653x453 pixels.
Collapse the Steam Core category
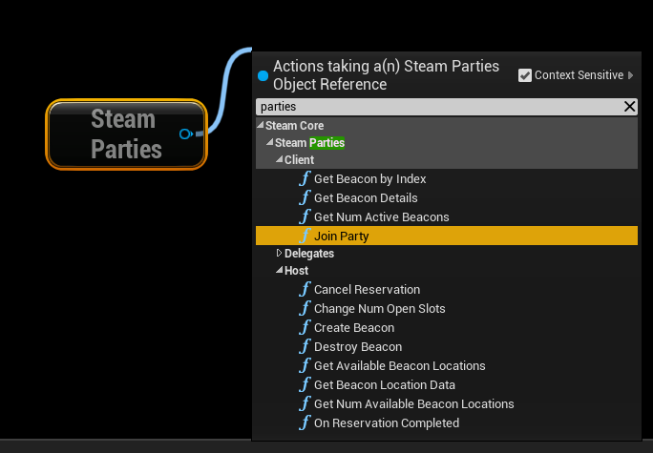tap(261, 126)
